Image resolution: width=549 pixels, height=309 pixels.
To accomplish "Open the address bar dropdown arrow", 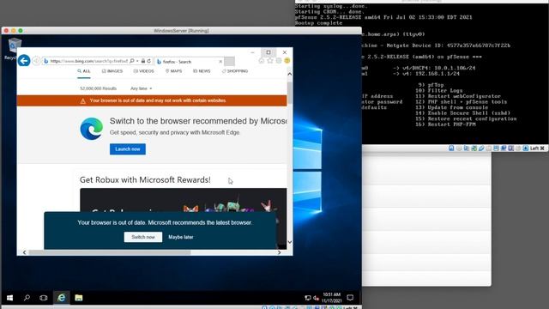I will [137, 61].
